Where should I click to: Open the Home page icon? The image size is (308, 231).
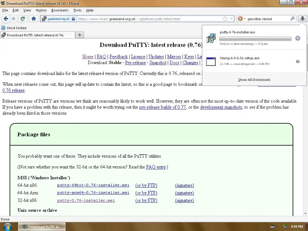(34, 19)
